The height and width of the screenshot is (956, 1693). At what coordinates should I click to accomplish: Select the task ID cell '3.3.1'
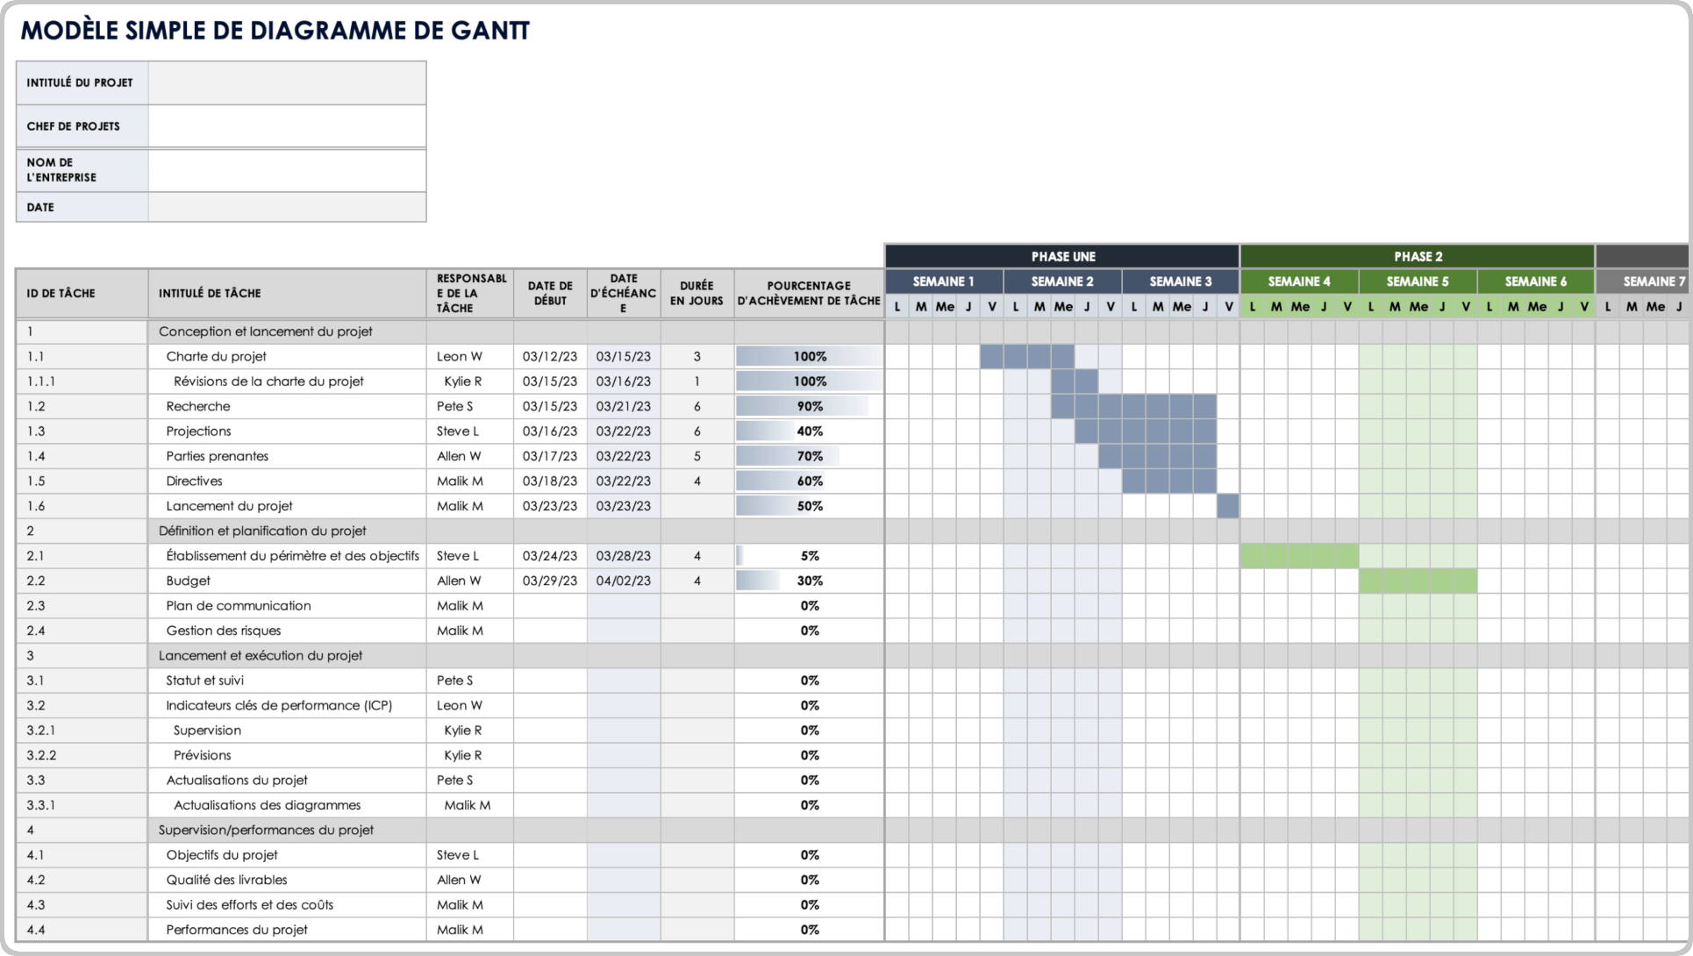pyautogui.click(x=82, y=805)
